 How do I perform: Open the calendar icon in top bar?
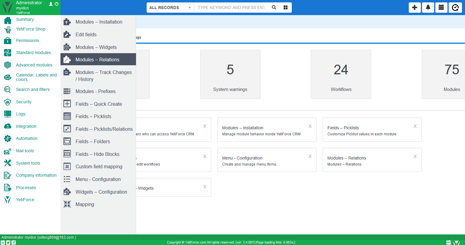click(x=441, y=8)
